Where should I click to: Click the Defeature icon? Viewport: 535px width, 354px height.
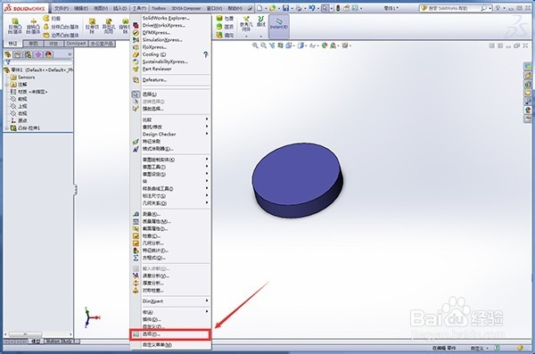(136, 80)
